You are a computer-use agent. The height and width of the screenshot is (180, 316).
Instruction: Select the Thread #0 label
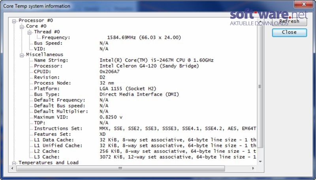point(47,32)
